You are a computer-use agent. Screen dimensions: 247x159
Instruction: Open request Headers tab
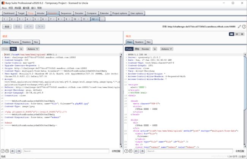26,42
